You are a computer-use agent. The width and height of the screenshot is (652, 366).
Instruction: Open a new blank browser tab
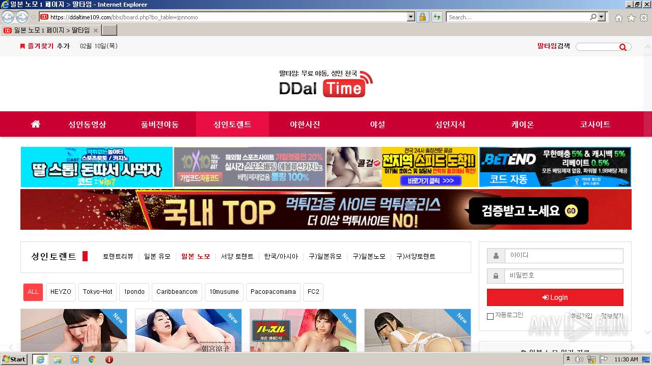pos(110,30)
